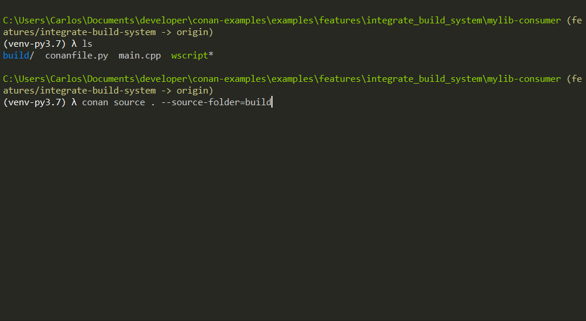This screenshot has width=586, height=321.
Task: Click the word source after conan
Action: point(129,102)
